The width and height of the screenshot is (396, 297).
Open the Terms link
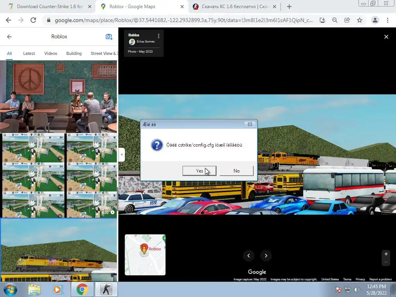[x=347, y=279]
